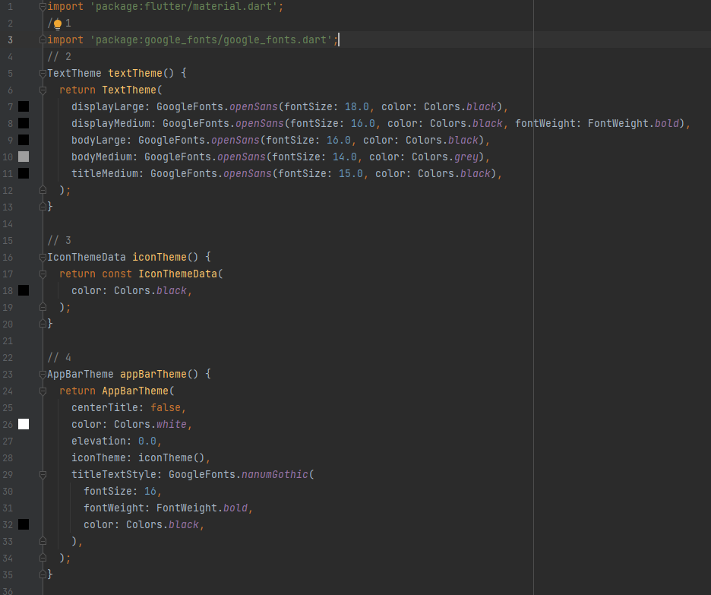This screenshot has width=711, height=595.
Task: Click fontSize value 16 on line 30
Action: pos(150,491)
